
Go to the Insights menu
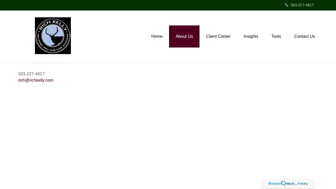[251, 36]
